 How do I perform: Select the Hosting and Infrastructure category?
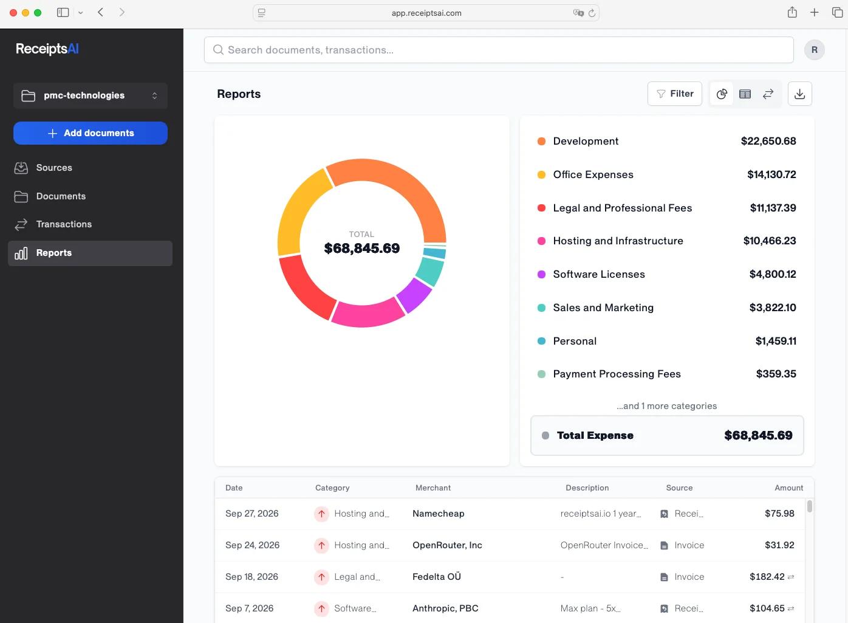click(x=667, y=241)
